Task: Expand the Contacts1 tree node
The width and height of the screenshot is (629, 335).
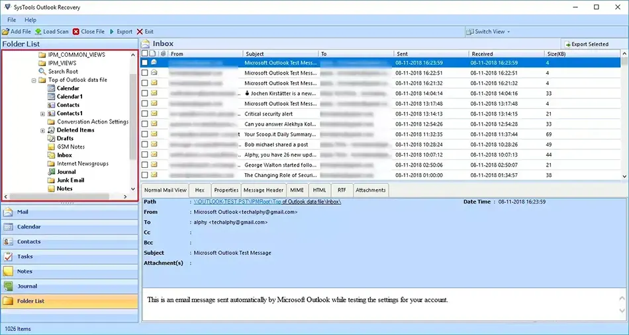Action: [x=43, y=114]
